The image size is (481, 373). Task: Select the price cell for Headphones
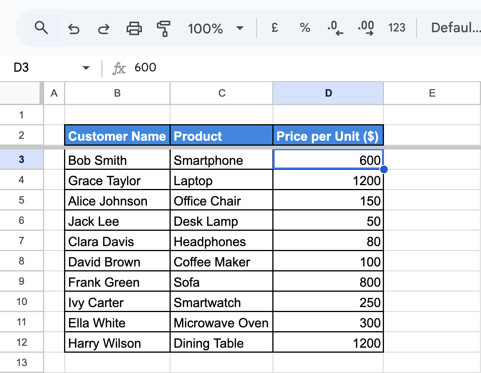328,241
